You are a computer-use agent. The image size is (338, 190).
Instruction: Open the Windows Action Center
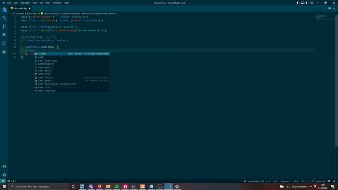[x=332, y=186]
